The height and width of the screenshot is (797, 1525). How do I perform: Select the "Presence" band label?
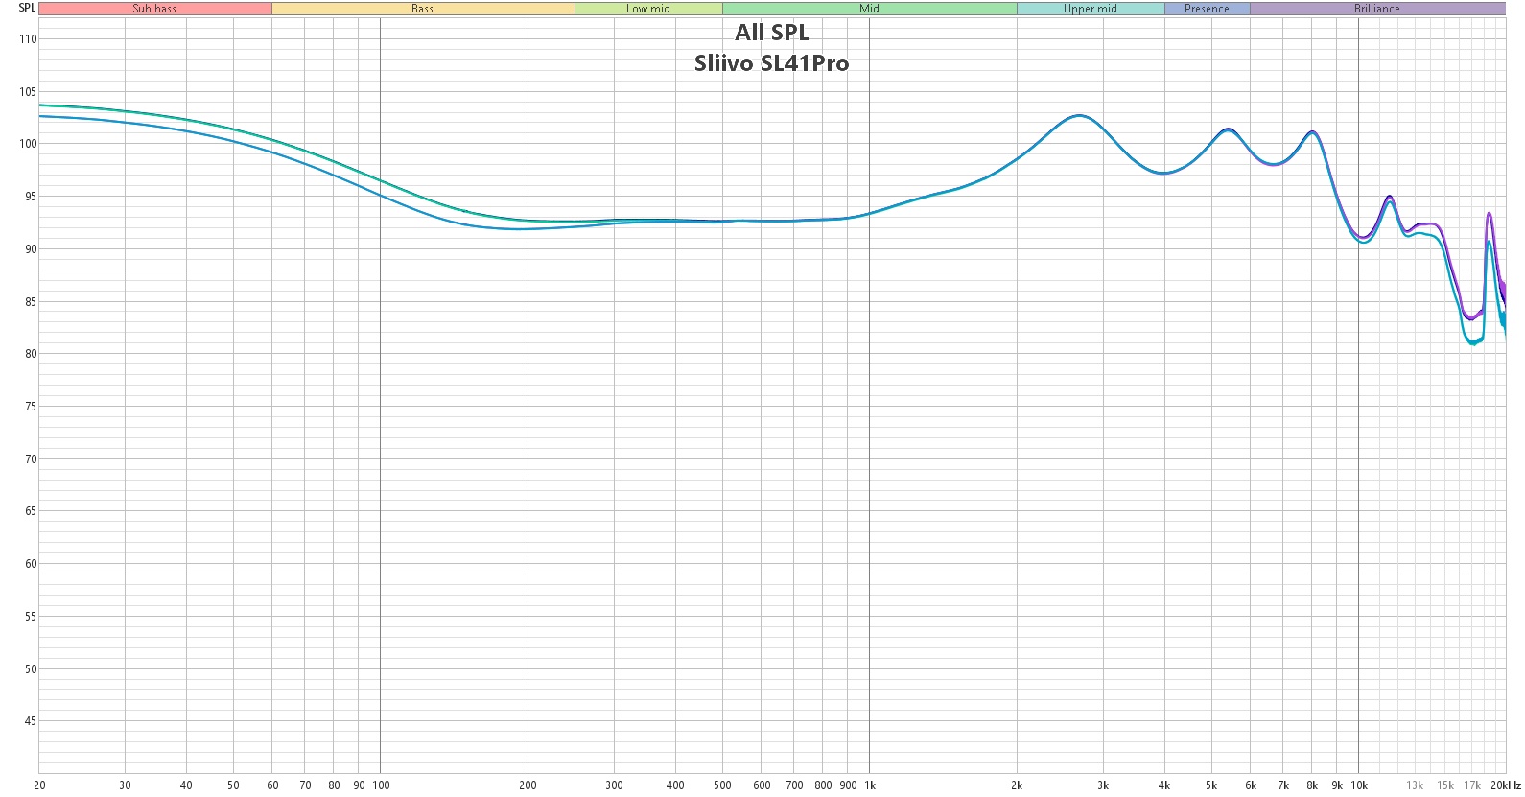[1207, 9]
